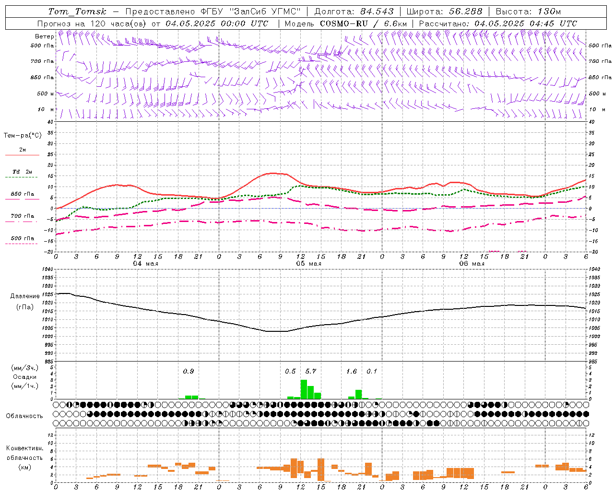Click the 10 м label on right wind axis
This screenshot has height=491, width=614.
(x=597, y=109)
